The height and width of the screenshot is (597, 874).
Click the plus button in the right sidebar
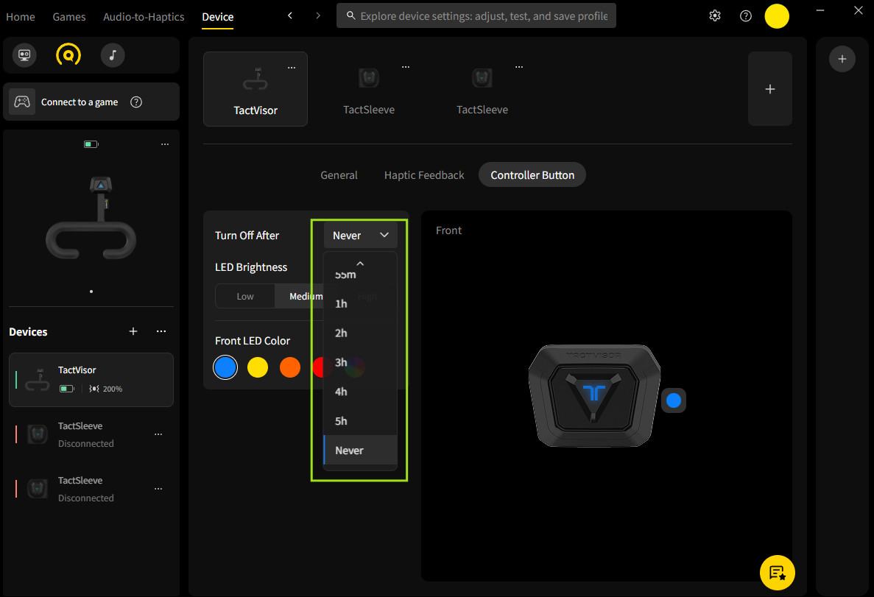pyautogui.click(x=842, y=59)
